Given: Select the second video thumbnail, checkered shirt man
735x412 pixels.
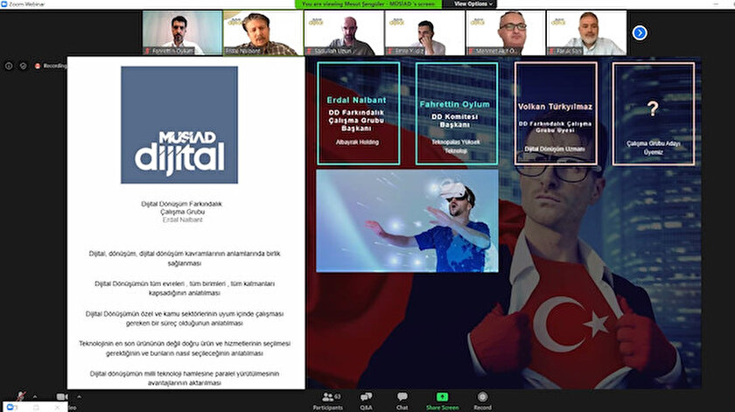Looking at the screenshot, I should 263,33.
